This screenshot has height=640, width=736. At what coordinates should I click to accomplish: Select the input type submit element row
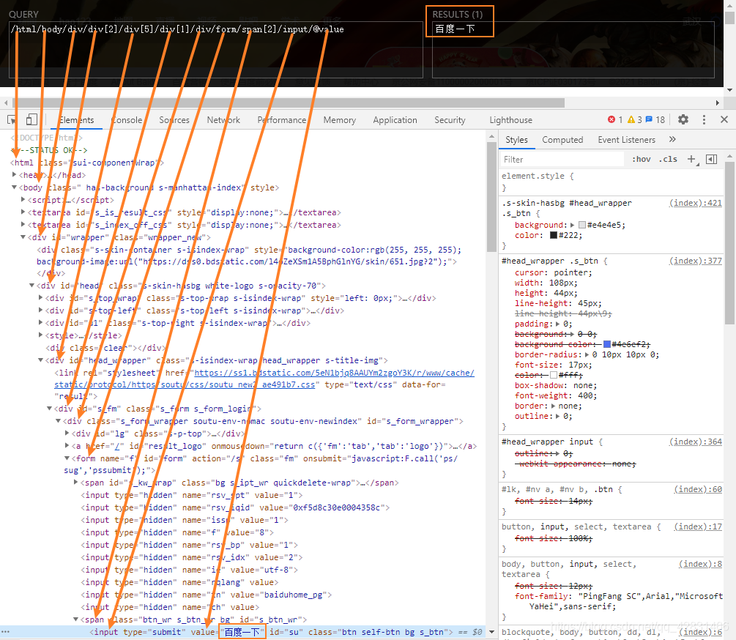click(242, 632)
